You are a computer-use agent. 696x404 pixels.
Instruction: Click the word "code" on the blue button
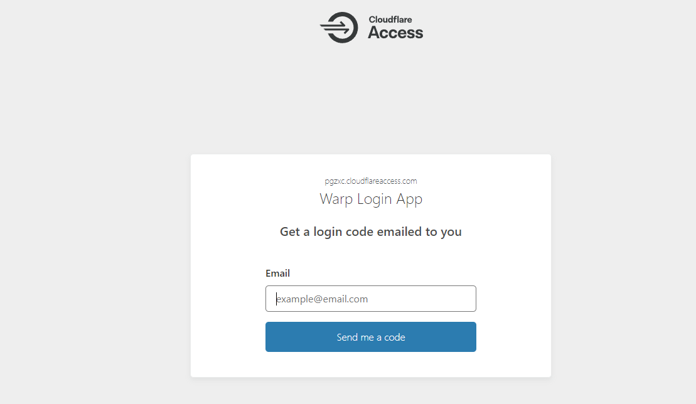395,337
